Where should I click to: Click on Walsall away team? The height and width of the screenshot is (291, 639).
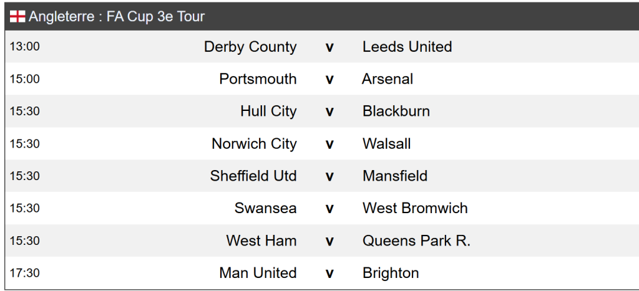coord(386,144)
